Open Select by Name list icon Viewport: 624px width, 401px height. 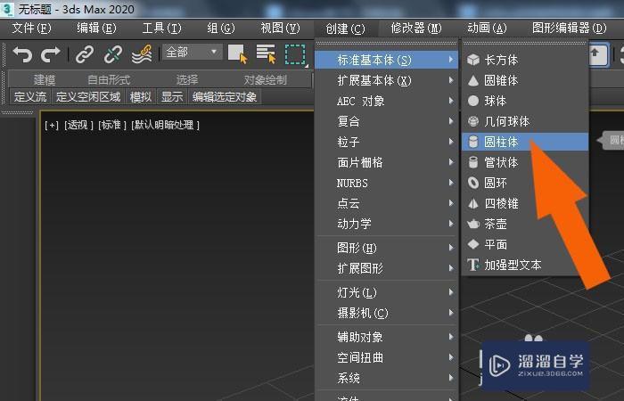266,53
